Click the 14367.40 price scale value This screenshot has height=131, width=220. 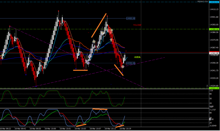(214, 47)
